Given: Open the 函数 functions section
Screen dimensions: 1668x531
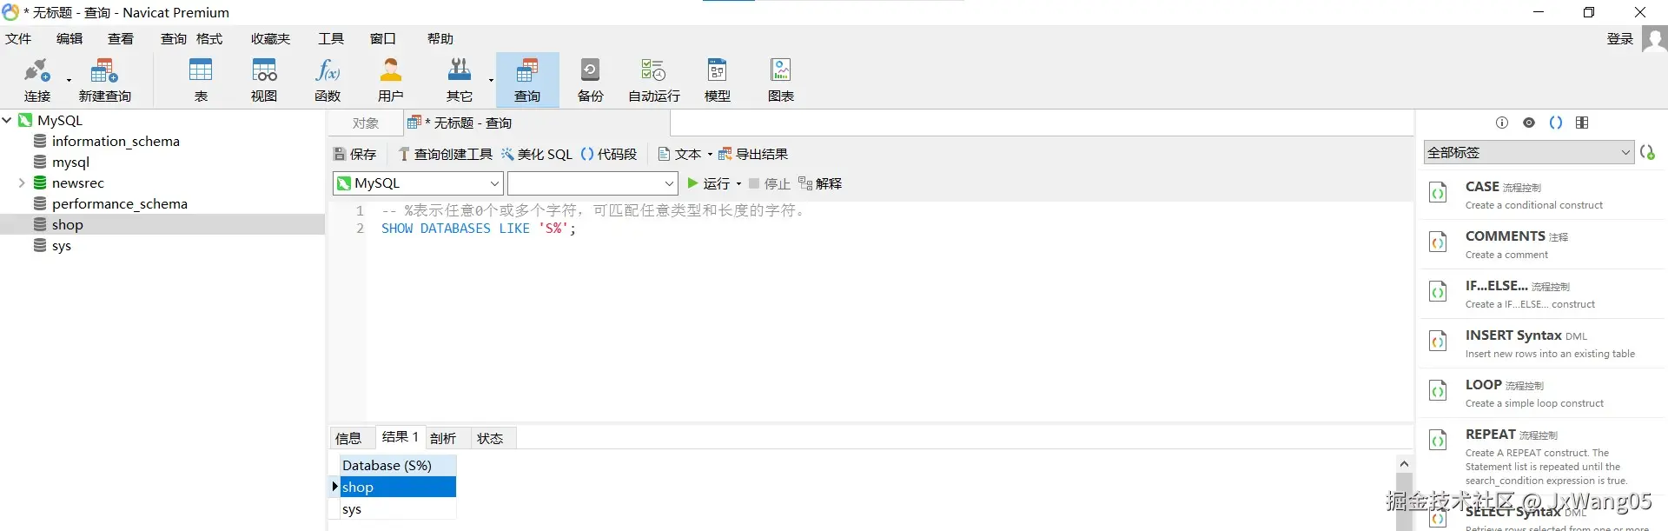Looking at the screenshot, I should (328, 80).
